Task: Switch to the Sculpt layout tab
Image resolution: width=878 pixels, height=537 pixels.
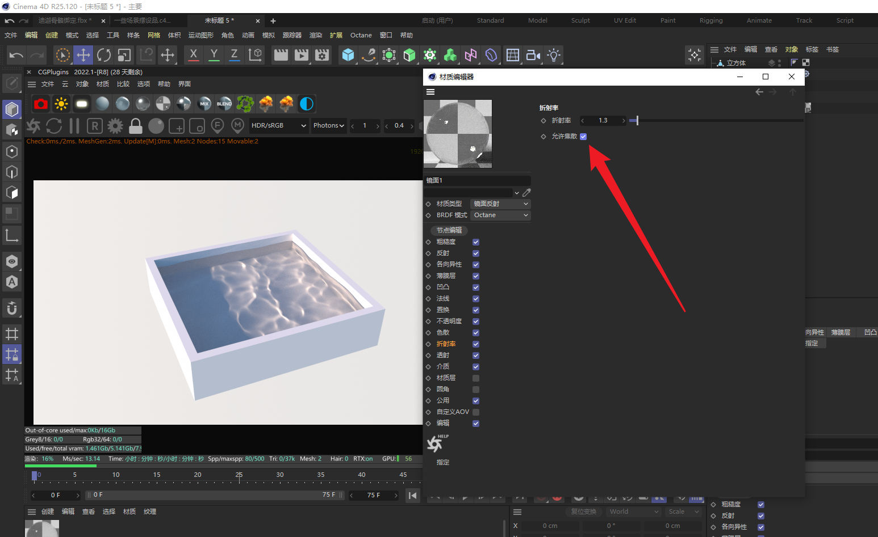Action: point(580,20)
